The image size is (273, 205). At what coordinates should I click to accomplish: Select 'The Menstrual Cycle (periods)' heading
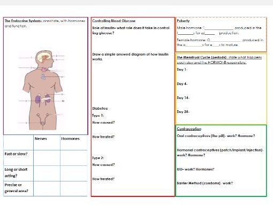coord(202,57)
